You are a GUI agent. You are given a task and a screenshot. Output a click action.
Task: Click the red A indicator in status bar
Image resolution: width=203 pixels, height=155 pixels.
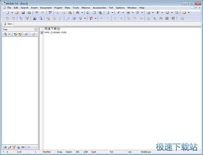point(7,152)
